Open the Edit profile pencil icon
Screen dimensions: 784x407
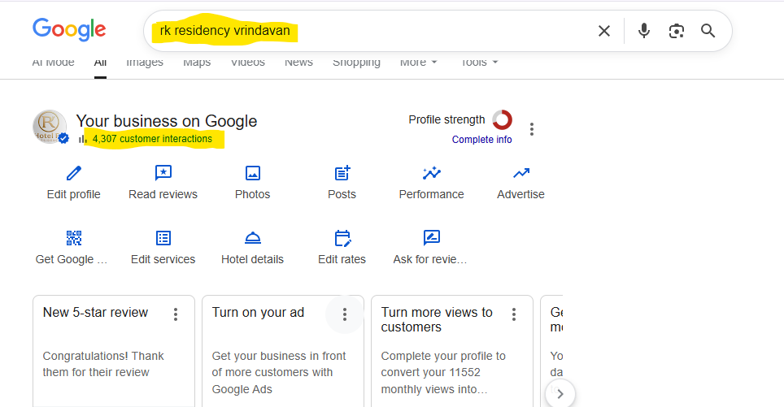coord(73,173)
